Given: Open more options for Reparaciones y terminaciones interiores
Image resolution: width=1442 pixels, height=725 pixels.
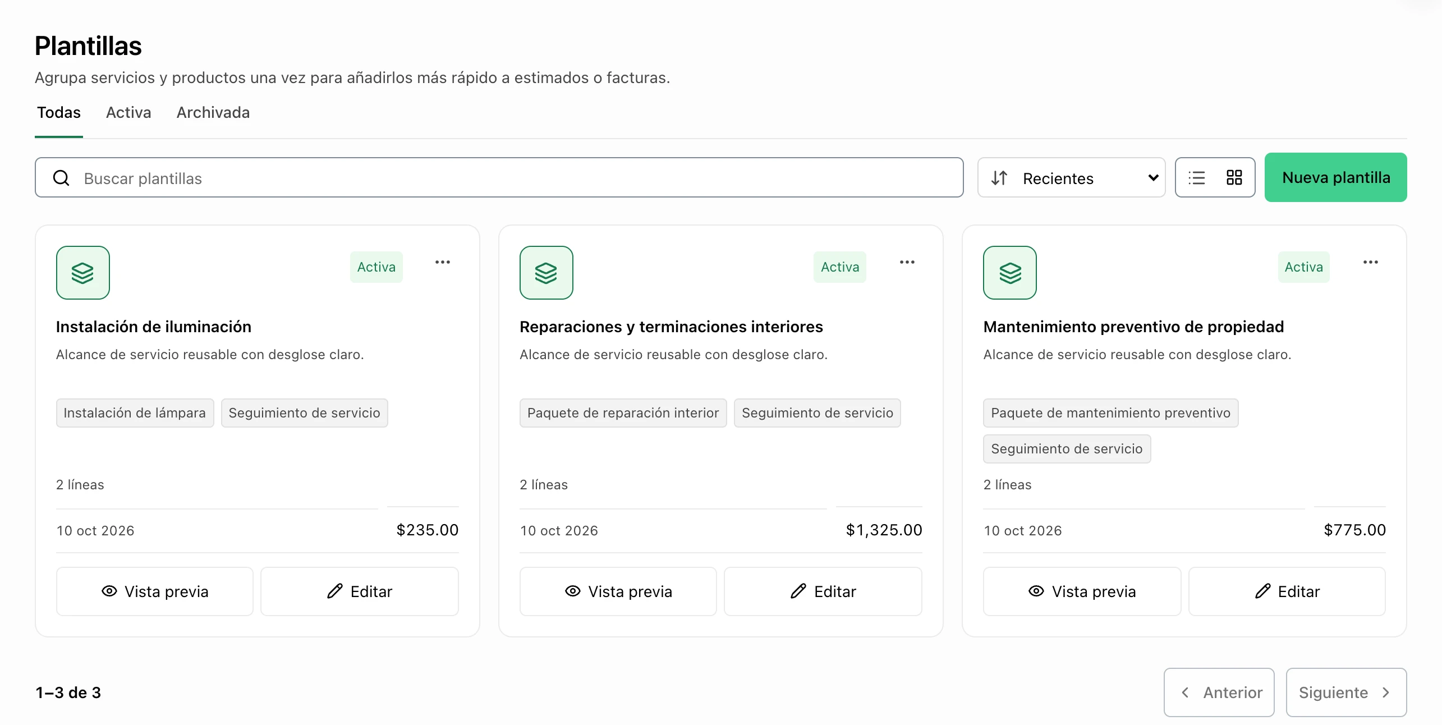Looking at the screenshot, I should [907, 262].
